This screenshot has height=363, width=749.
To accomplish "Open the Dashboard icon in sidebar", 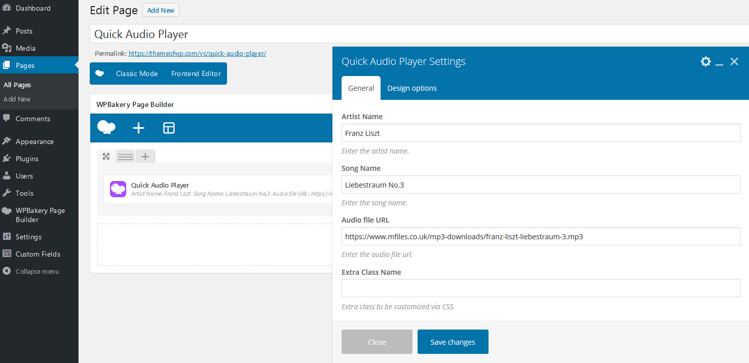I will (x=7, y=8).
